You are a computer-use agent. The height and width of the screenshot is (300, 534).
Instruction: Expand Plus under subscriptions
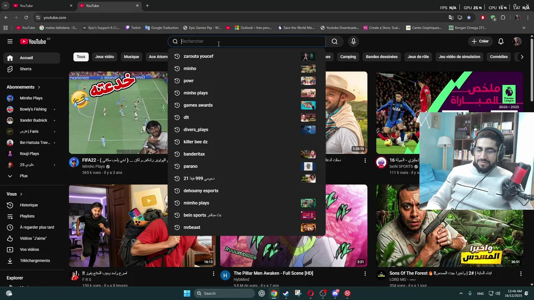coord(33,176)
